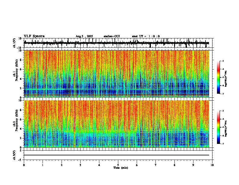This screenshot has height=185, width=239.
Task: Click the ch.2 spectrogram panel
Action: tap(116, 124)
